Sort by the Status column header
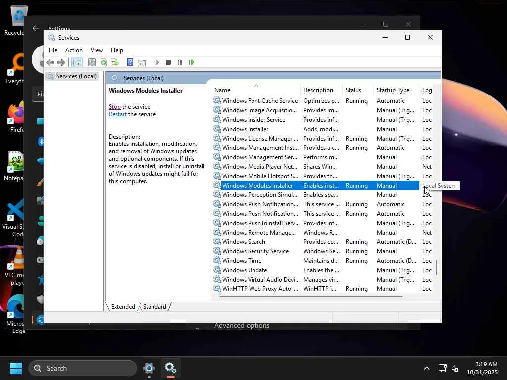This screenshot has height=380, width=507. (x=358, y=90)
